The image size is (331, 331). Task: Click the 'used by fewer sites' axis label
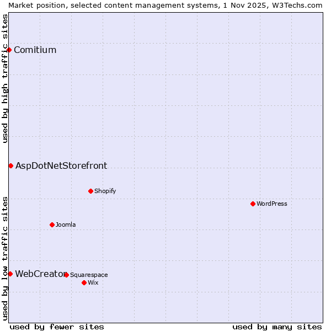pos(57,327)
